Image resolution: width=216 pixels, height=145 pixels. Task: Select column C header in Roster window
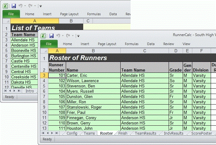pyautogui.click(x=145, y=51)
